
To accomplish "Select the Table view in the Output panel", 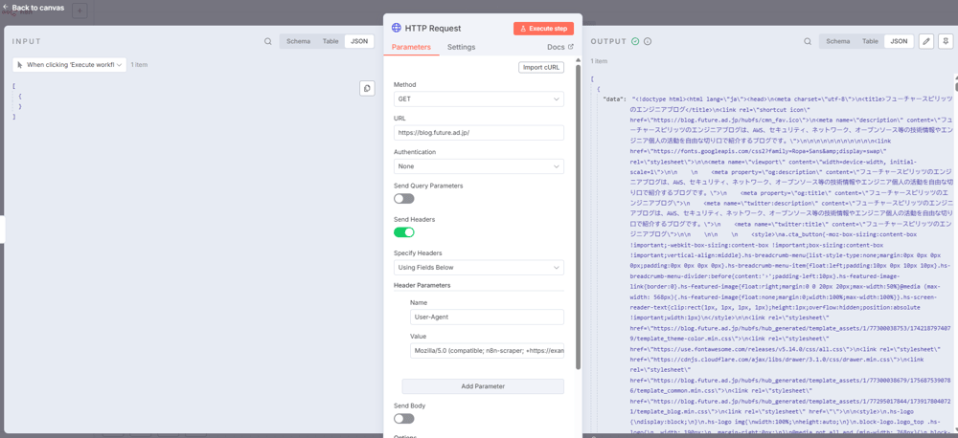I will tap(870, 41).
